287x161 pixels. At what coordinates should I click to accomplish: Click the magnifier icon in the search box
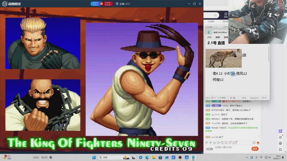point(215,15)
